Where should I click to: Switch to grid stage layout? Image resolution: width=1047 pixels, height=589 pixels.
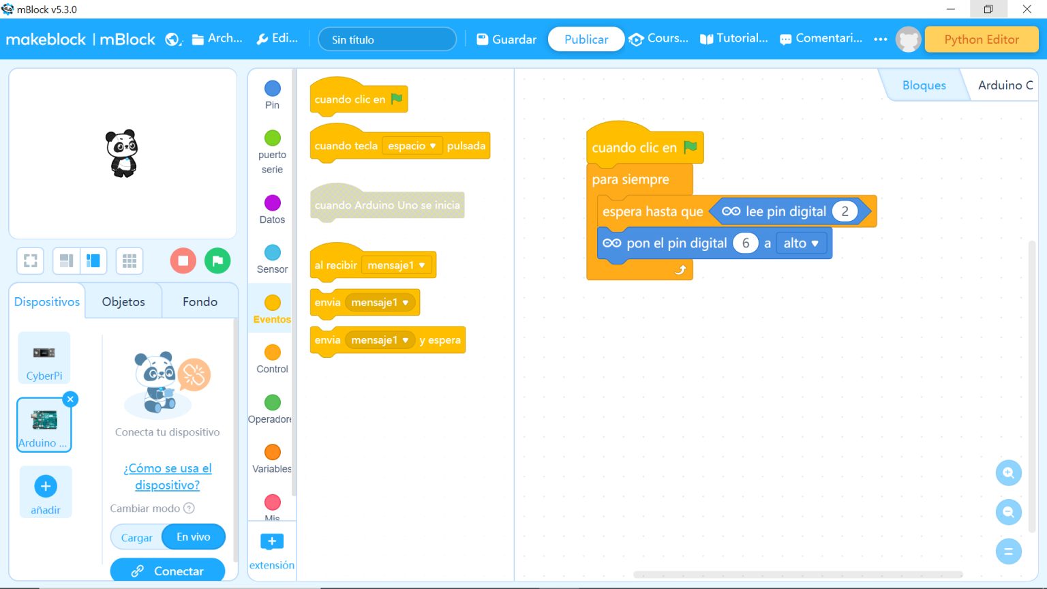pos(129,260)
